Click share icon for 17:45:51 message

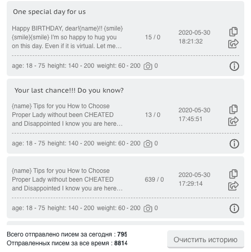[x=233, y=121]
